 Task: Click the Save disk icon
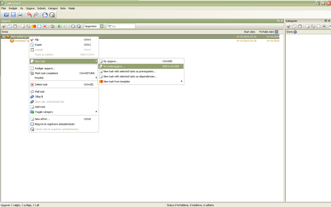tap(13, 15)
